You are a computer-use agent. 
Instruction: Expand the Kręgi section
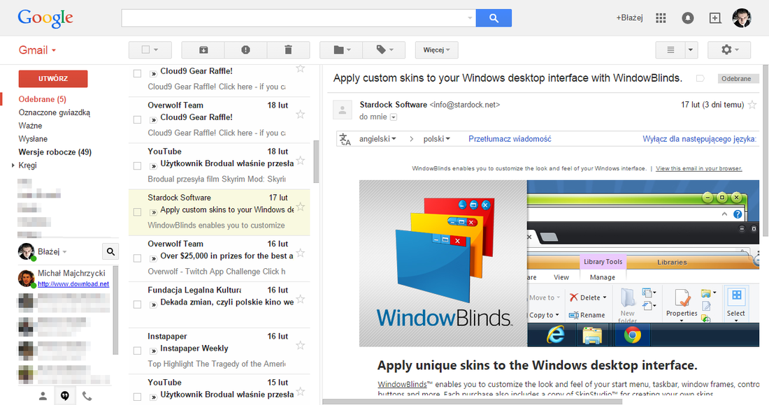13,165
